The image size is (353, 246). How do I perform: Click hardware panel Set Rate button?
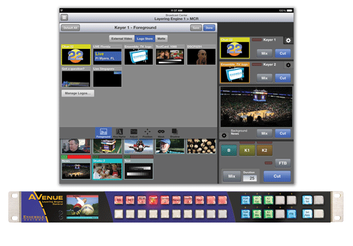pos(307,214)
